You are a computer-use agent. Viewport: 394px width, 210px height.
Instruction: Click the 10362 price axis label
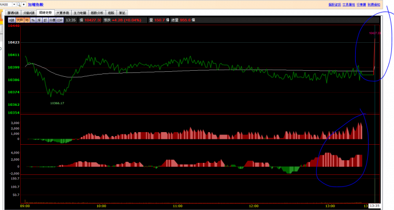click(14, 105)
